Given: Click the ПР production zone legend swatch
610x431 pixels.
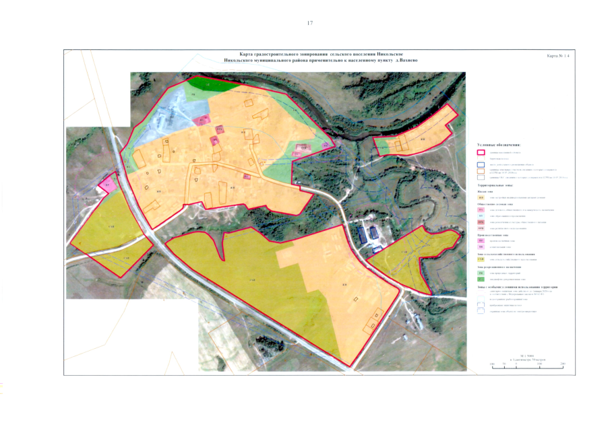Looking at the screenshot, I should point(481,240).
